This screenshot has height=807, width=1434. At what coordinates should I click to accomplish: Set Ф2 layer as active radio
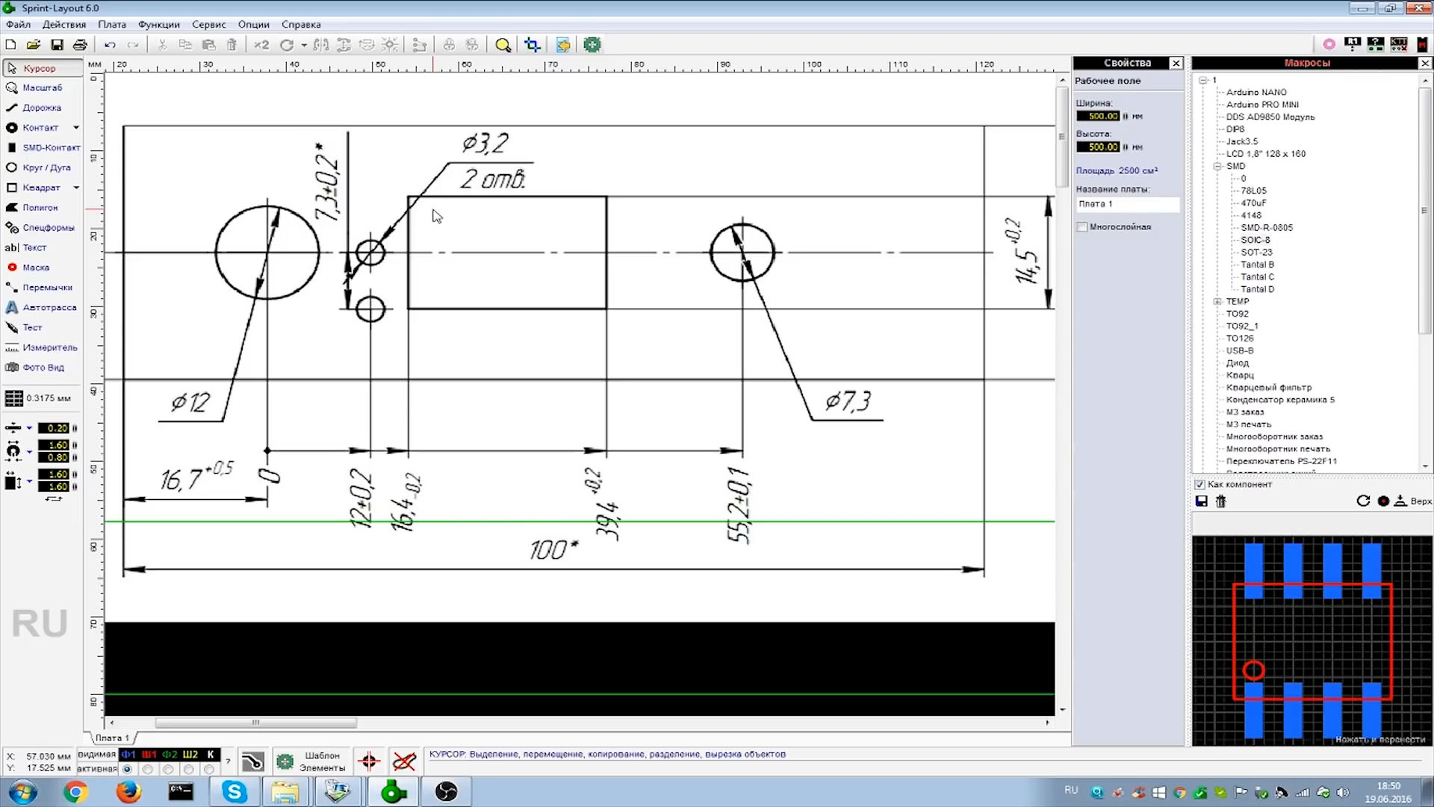(x=168, y=769)
